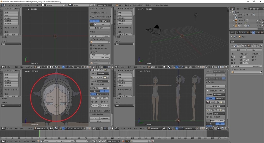This screenshot has height=143, width=264.
Task: Enable mirror modifier Z axis checkbox
Action: point(232,63)
